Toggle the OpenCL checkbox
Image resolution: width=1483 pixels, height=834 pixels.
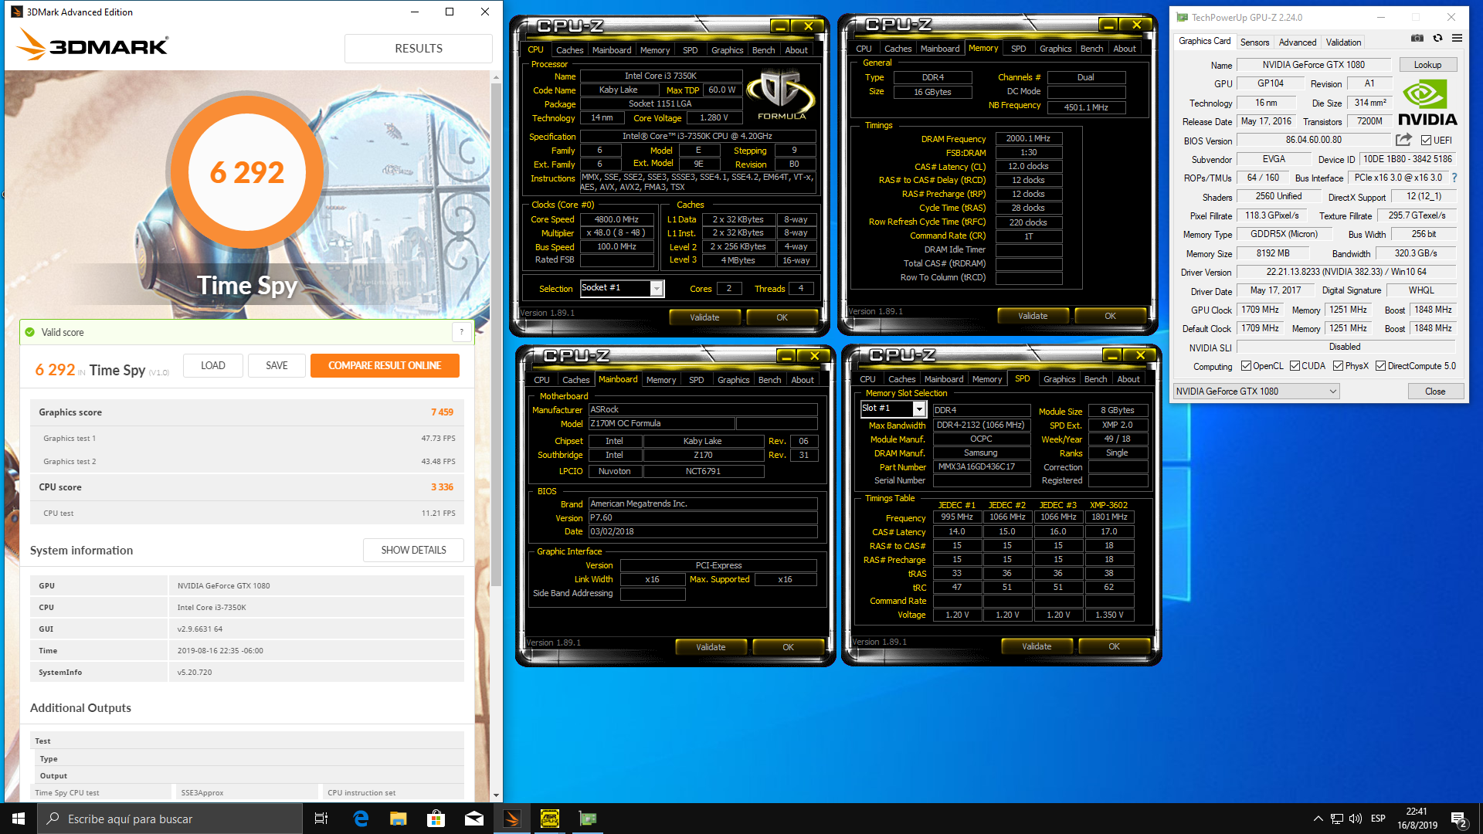pos(1246,366)
